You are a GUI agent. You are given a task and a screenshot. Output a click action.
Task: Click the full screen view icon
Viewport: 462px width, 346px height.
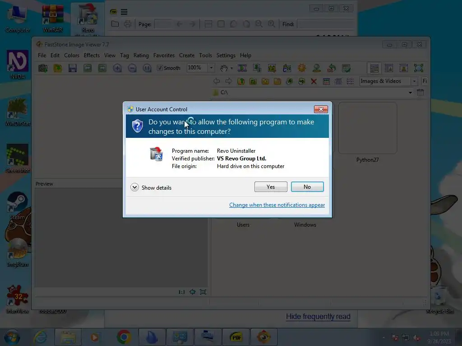point(418,68)
